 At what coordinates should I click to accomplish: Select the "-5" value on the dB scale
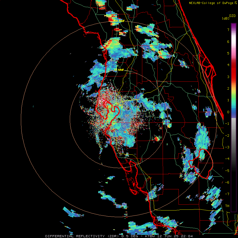click(227, 171)
